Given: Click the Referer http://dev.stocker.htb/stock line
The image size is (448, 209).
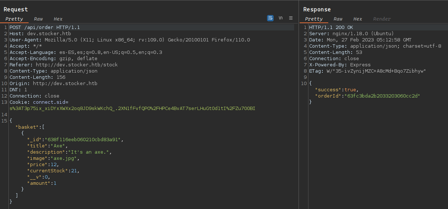Looking at the screenshot, I should click(64, 65).
